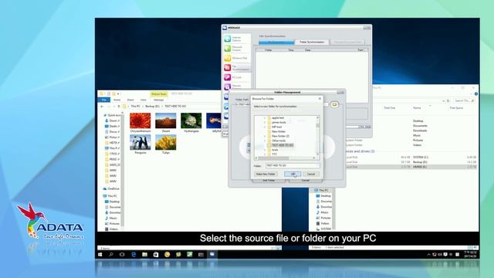Open taskbar clock and date
This screenshot has height=278, width=494.
tap(470, 254)
